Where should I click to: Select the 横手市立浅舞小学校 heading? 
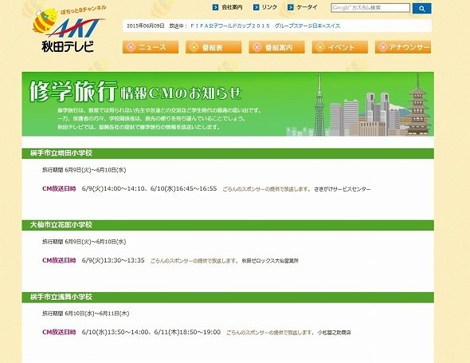(61, 297)
